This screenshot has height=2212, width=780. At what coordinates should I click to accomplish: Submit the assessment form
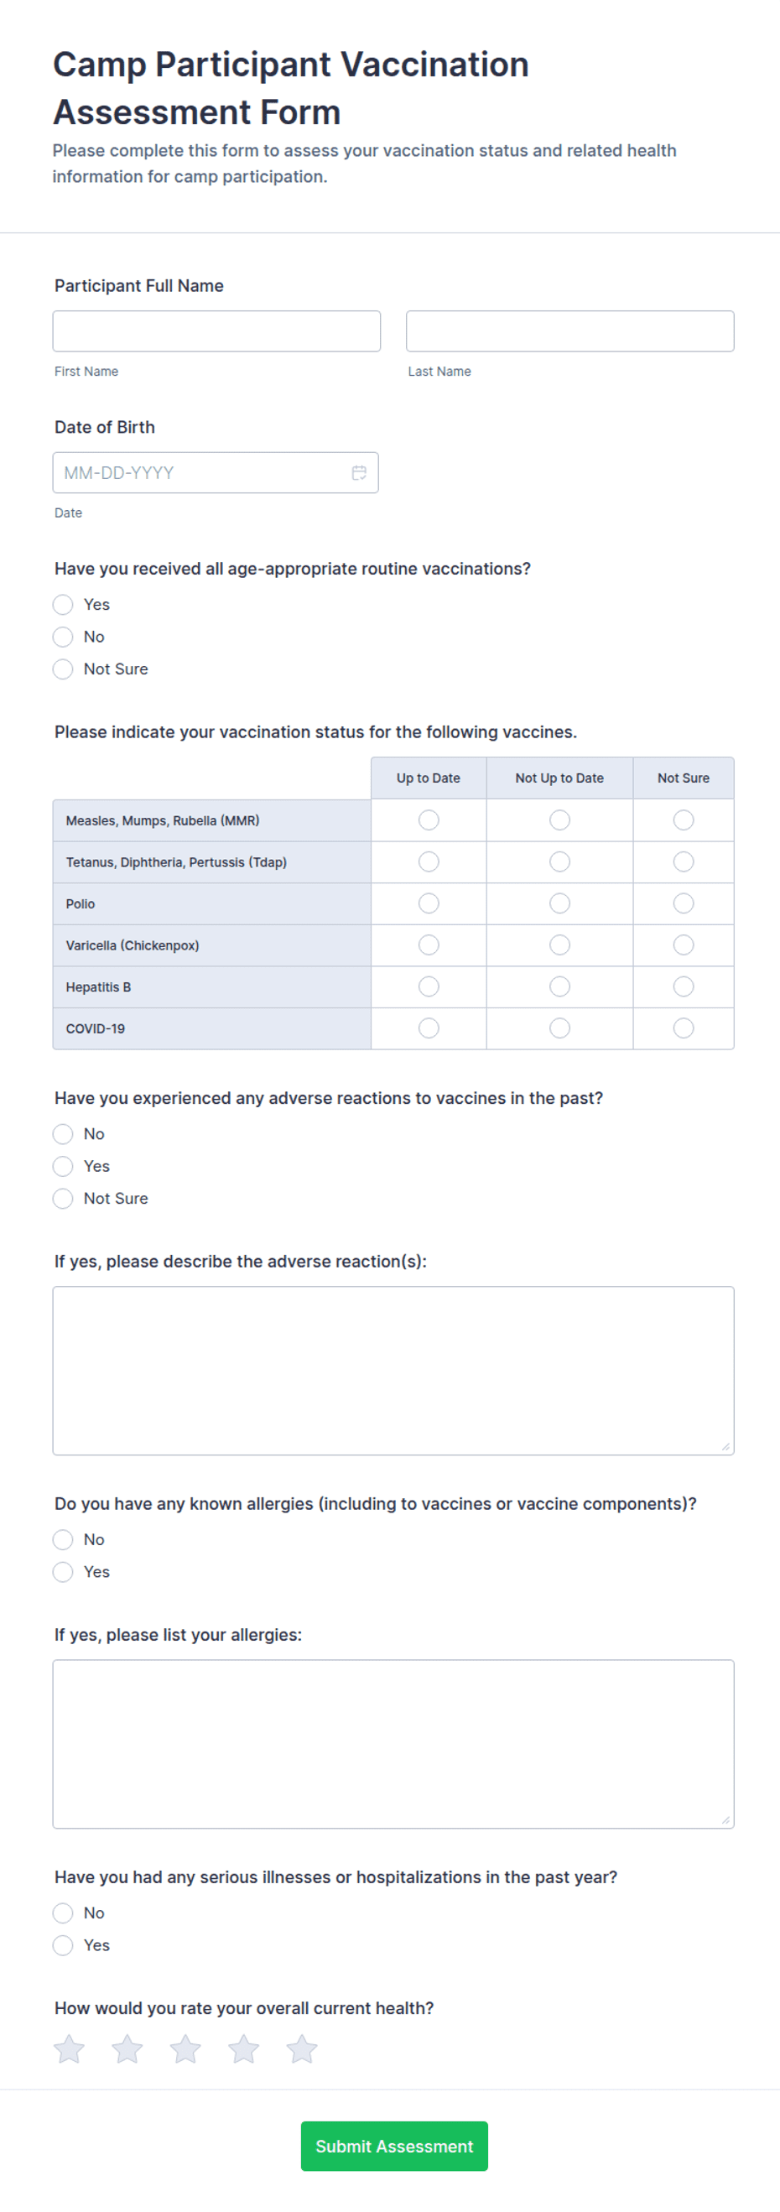click(x=394, y=2146)
